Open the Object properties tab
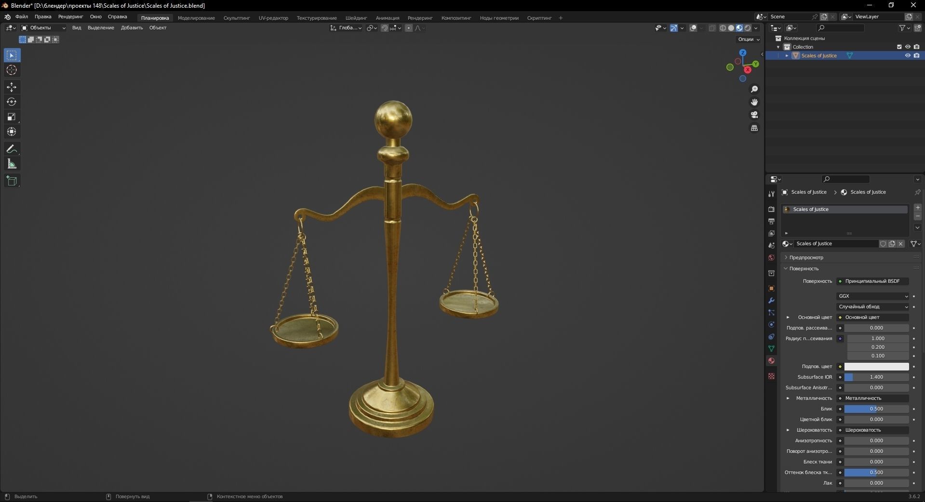This screenshot has width=925, height=502. 771,289
